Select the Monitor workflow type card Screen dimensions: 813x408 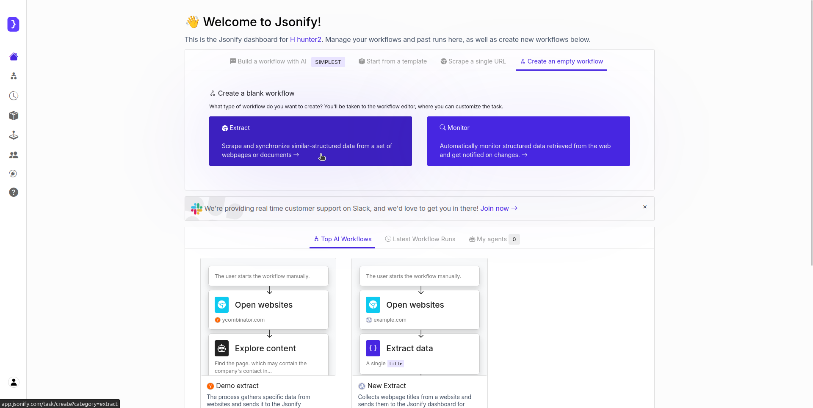click(x=528, y=141)
